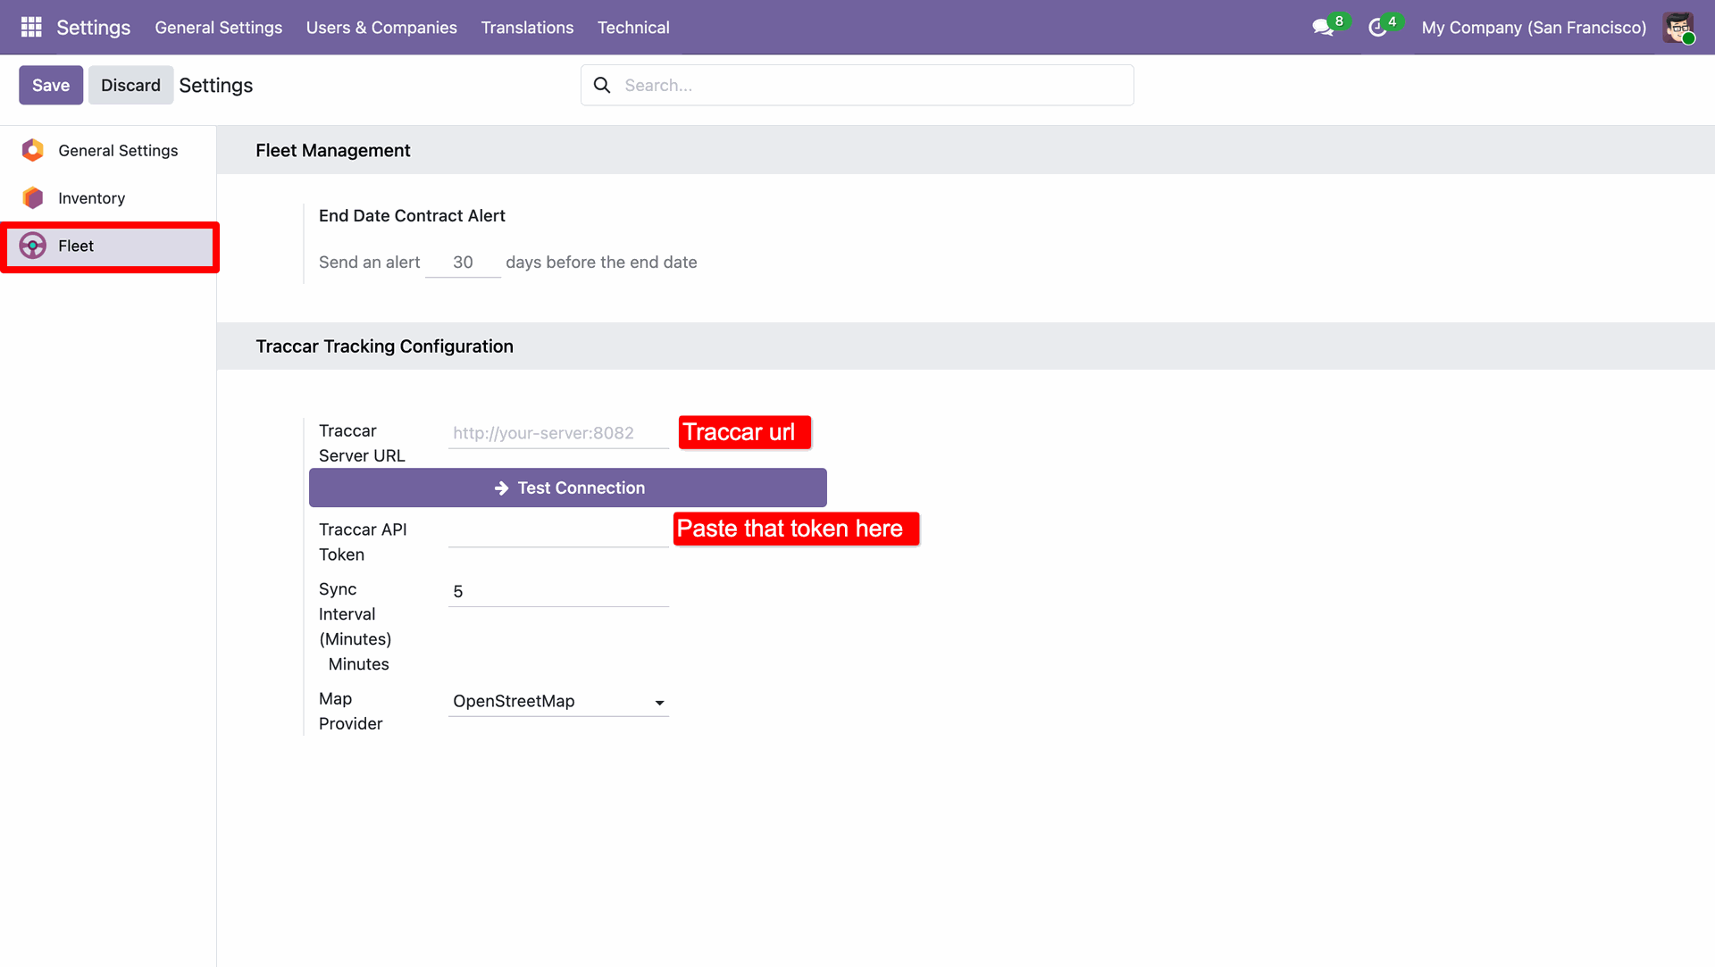This screenshot has height=967, width=1715.
Task: Open the activities clock icon
Action: (1377, 28)
